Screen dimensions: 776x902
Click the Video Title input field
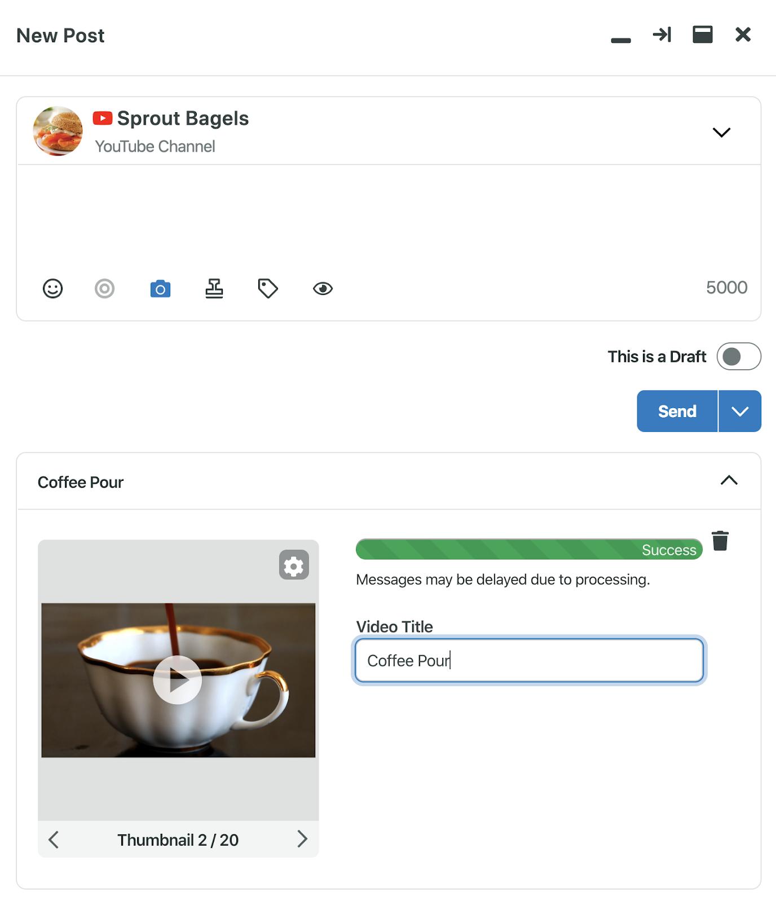tap(529, 660)
